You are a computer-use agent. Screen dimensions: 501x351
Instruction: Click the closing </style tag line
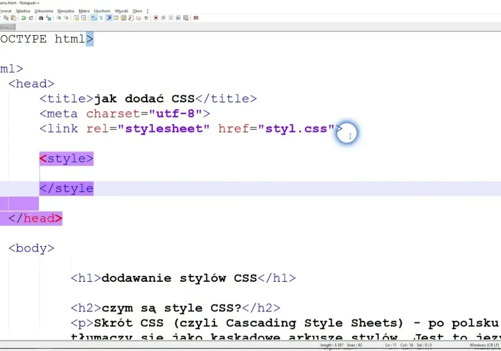coord(67,189)
